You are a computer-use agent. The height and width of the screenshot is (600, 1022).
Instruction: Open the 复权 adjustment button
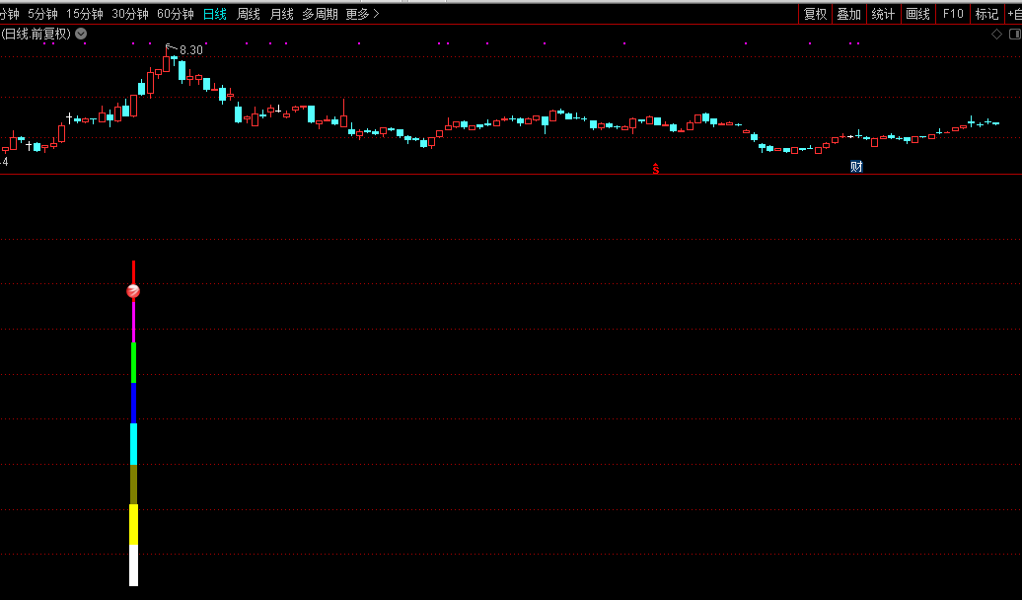[x=815, y=14]
